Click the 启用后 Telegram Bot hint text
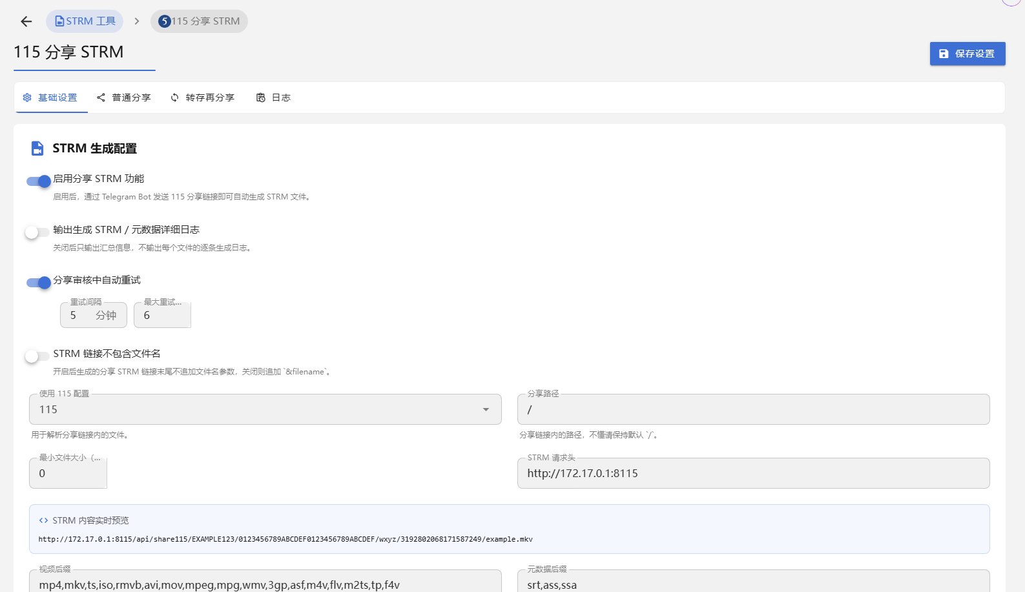The width and height of the screenshot is (1025, 592). click(183, 197)
